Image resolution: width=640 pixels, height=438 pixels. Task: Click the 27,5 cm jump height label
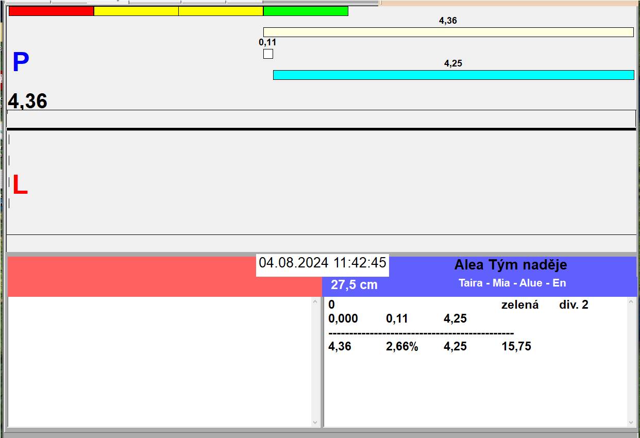(x=354, y=284)
